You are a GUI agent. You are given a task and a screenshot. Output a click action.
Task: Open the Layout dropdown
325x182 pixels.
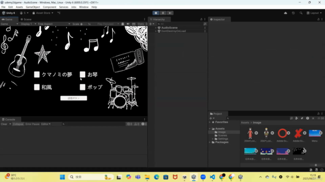click(314, 13)
